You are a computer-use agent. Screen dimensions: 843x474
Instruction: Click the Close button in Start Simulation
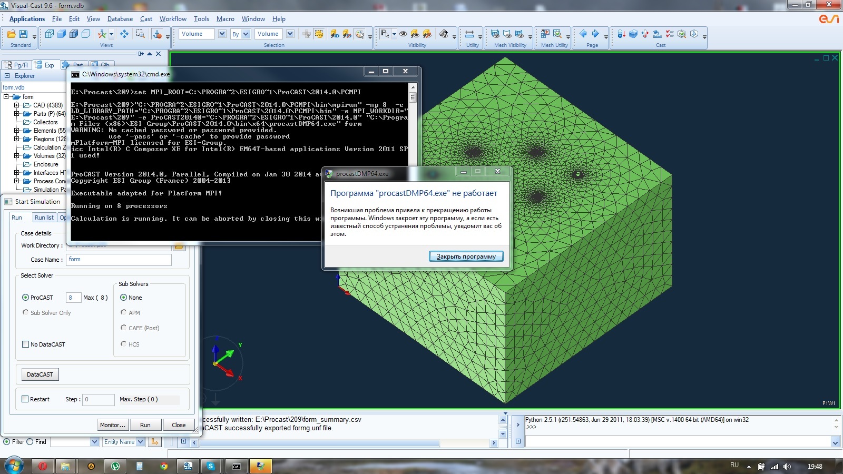pyautogui.click(x=179, y=425)
